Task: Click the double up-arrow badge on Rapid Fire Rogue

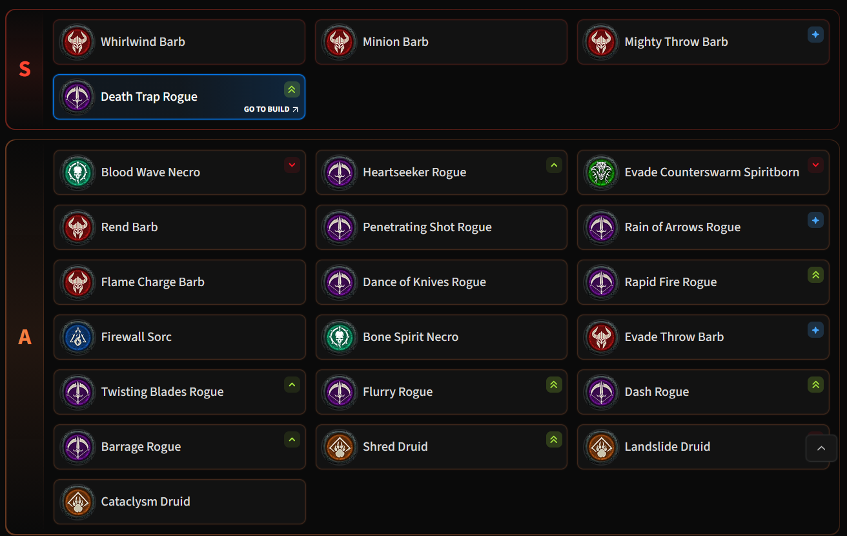Action: pos(815,275)
